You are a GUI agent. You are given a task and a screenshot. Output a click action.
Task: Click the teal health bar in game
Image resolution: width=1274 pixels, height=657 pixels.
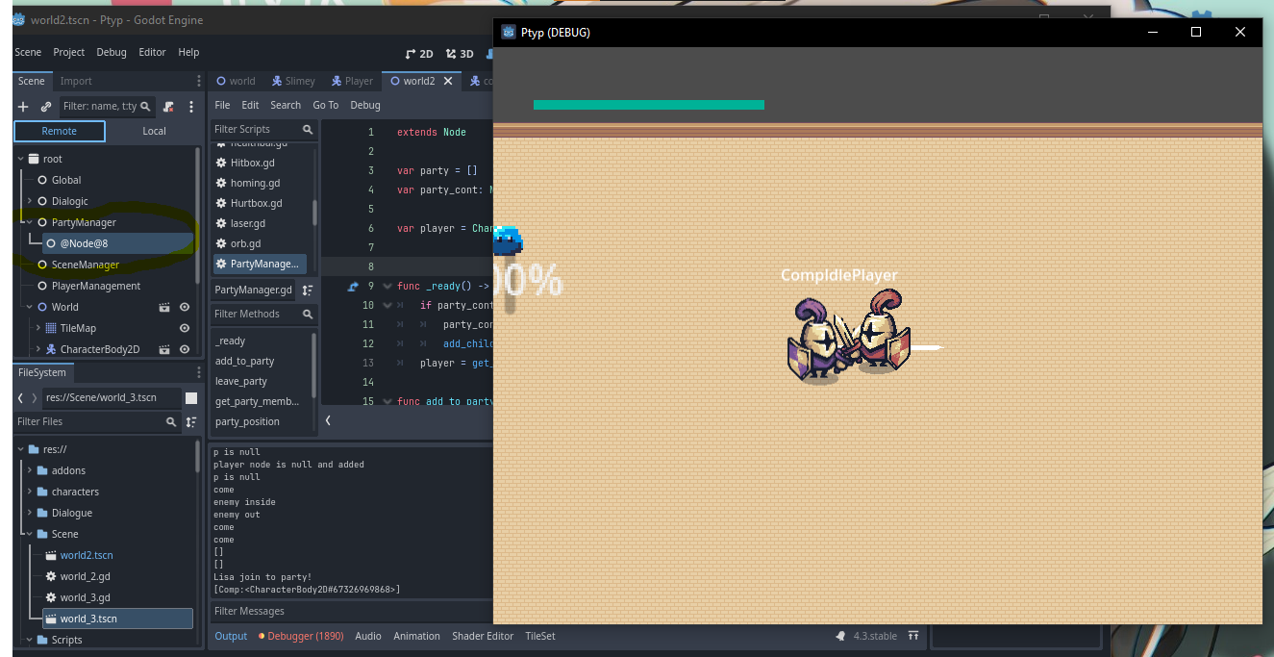tap(648, 105)
